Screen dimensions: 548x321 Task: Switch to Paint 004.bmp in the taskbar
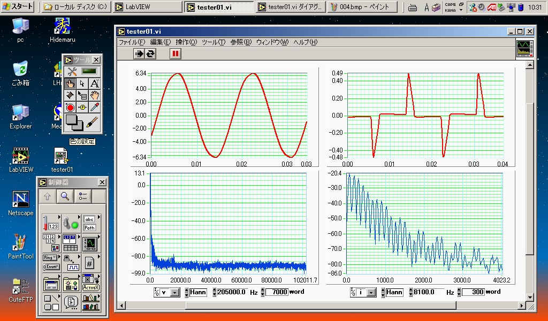tap(362, 7)
